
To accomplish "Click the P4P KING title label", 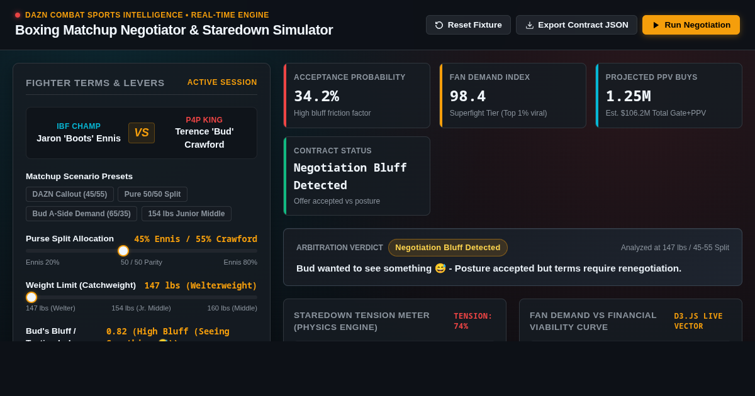I will 204,120.
